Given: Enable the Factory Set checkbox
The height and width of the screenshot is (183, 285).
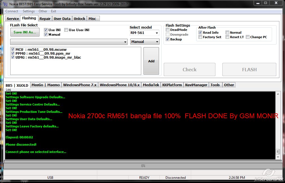Looking at the screenshot, I should (200, 37).
